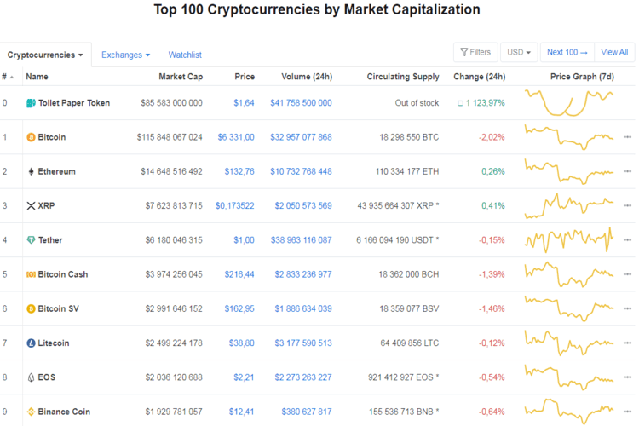Click the Bitcoin coin logo icon
The height and width of the screenshot is (426, 639).
(x=31, y=137)
